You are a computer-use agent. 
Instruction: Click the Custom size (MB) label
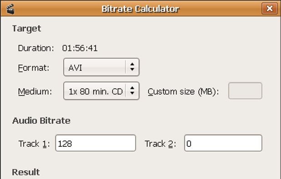(183, 92)
